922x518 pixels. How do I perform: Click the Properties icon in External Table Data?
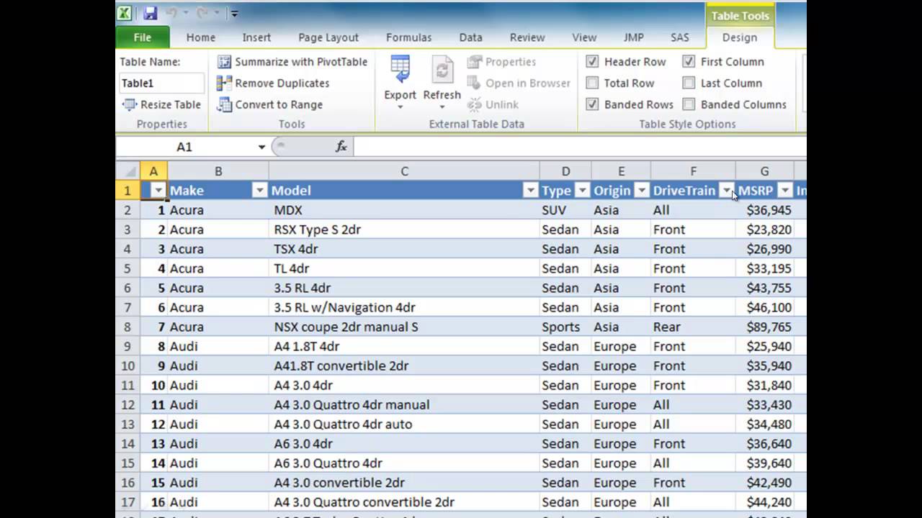point(475,62)
